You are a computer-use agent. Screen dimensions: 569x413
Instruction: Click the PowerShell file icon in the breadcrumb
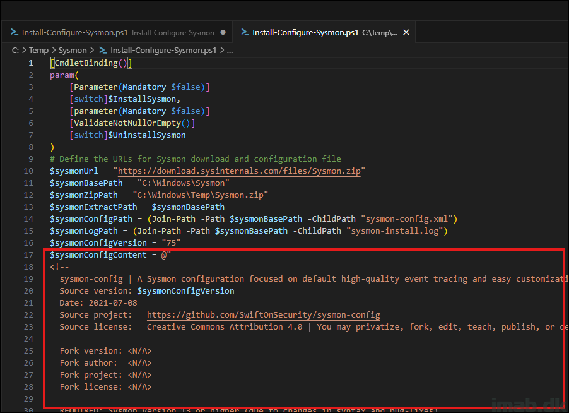tap(102, 50)
